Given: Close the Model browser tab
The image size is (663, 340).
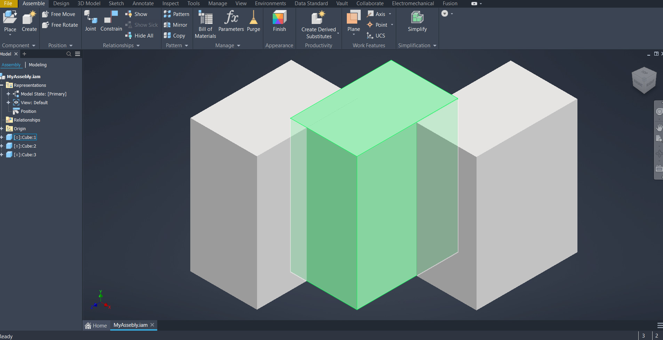Looking at the screenshot, I should pyautogui.click(x=16, y=54).
